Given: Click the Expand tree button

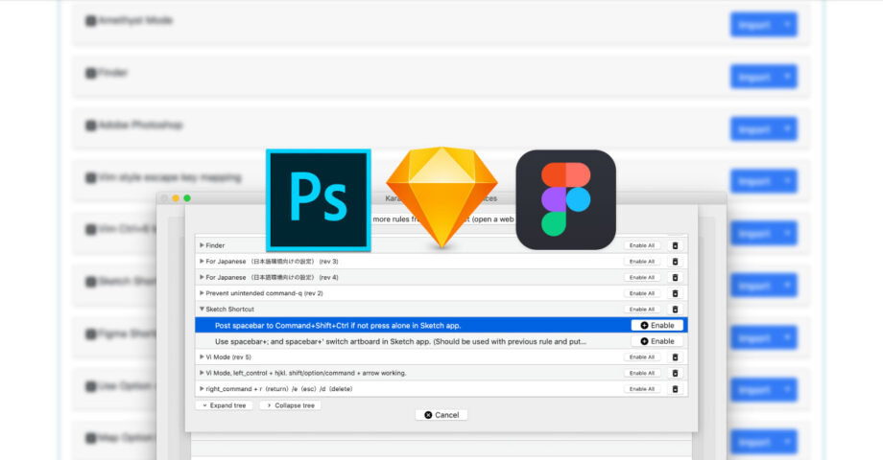Looking at the screenshot, I should [x=224, y=405].
